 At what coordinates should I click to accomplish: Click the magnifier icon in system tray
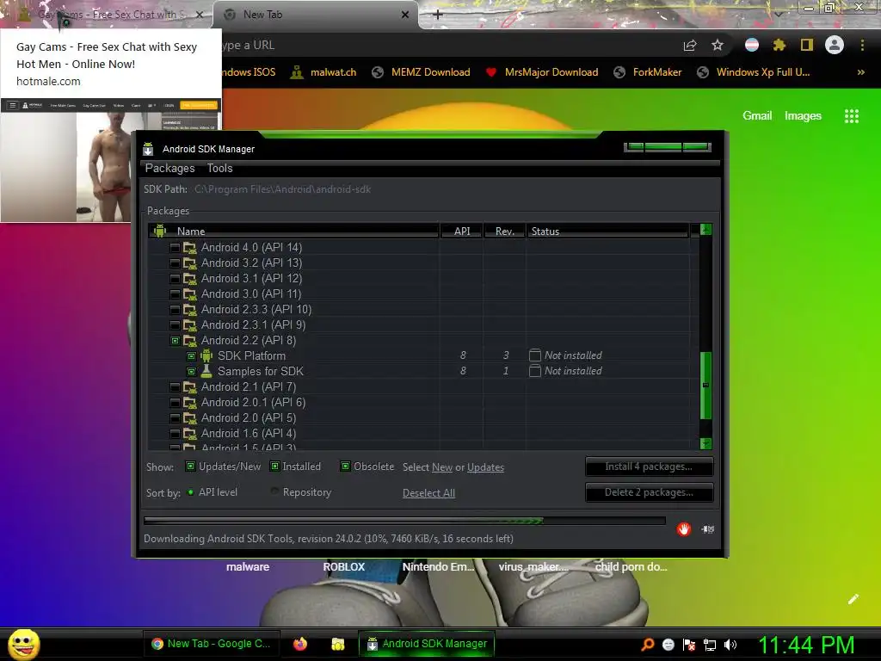647,645
